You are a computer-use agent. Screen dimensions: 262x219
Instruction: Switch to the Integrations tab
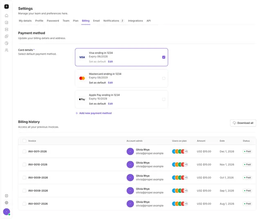pyautogui.click(x=136, y=21)
